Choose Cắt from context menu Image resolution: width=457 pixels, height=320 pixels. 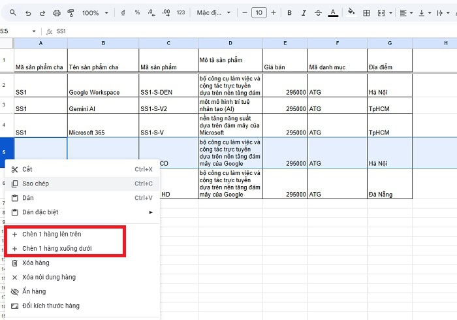tap(82, 169)
